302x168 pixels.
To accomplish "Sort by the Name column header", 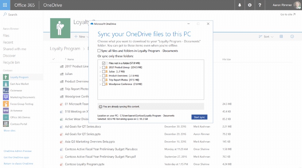I will click(70, 59).
